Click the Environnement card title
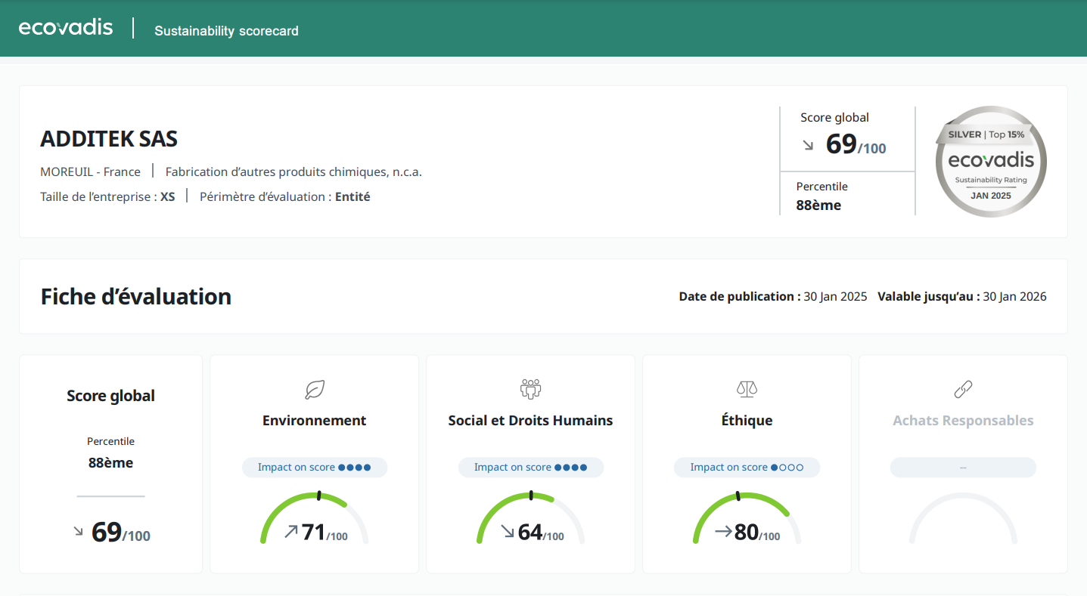This screenshot has height=596, width=1087. click(315, 421)
